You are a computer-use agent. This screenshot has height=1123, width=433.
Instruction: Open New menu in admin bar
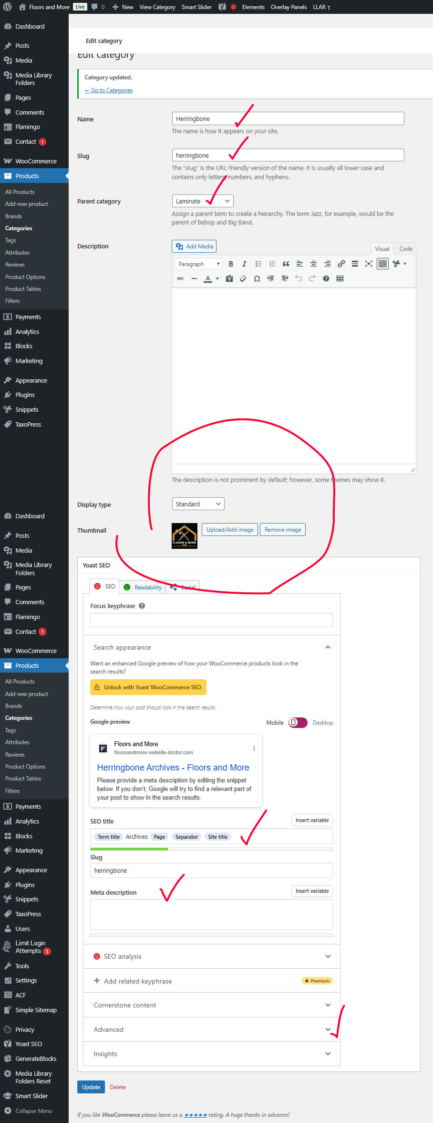pyautogui.click(x=123, y=7)
